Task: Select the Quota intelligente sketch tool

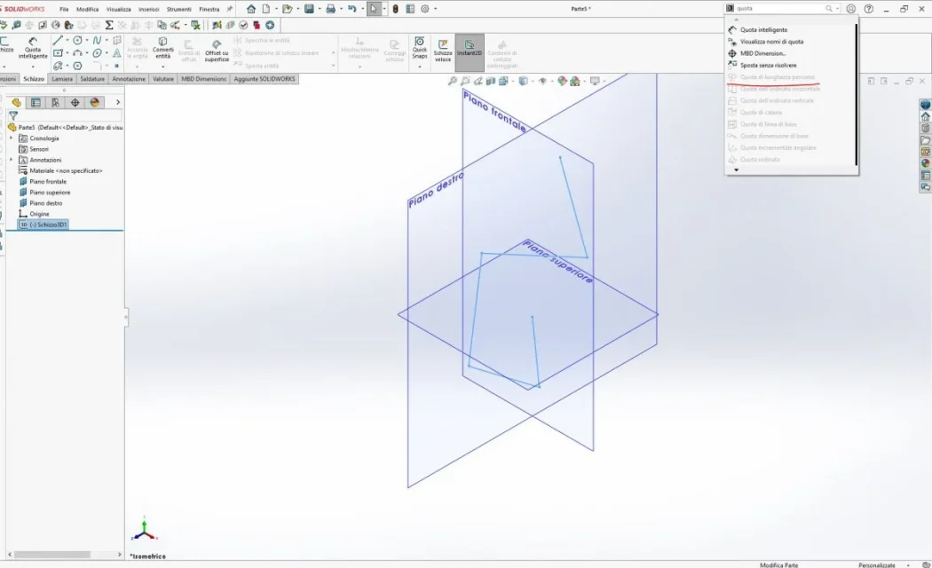Action: pyautogui.click(x=33, y=48)
